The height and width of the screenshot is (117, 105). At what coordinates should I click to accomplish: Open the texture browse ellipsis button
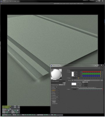tap(102, 80)
